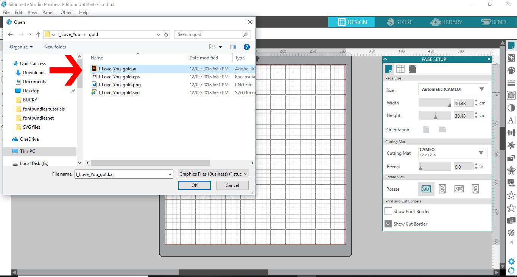The image size is (517, 277).
Task: Open the Replicate panel icon
Action: 511,145
